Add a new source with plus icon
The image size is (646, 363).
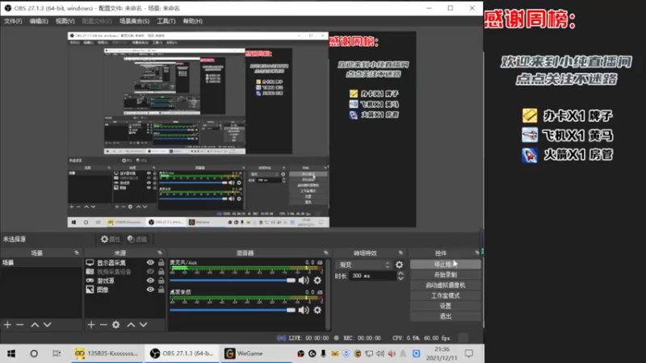(x=91, y=325)
